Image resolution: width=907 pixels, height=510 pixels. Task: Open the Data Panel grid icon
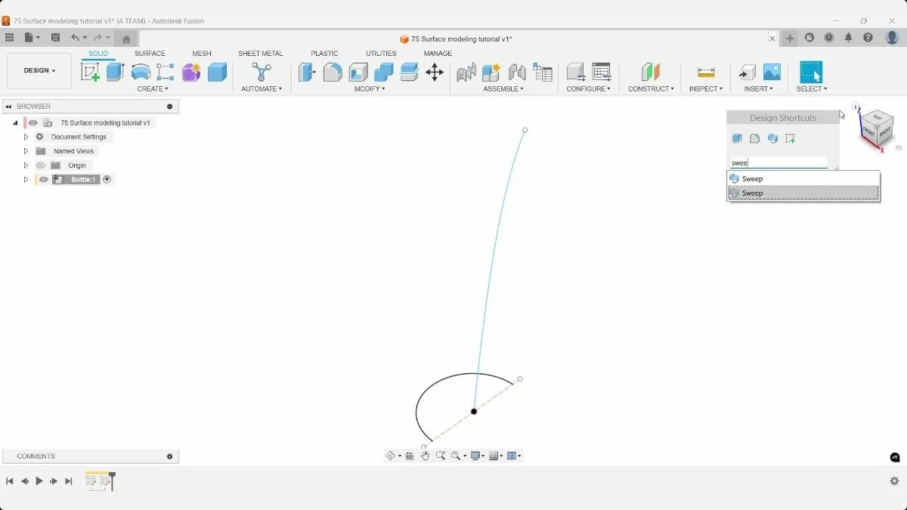(9, 38)
